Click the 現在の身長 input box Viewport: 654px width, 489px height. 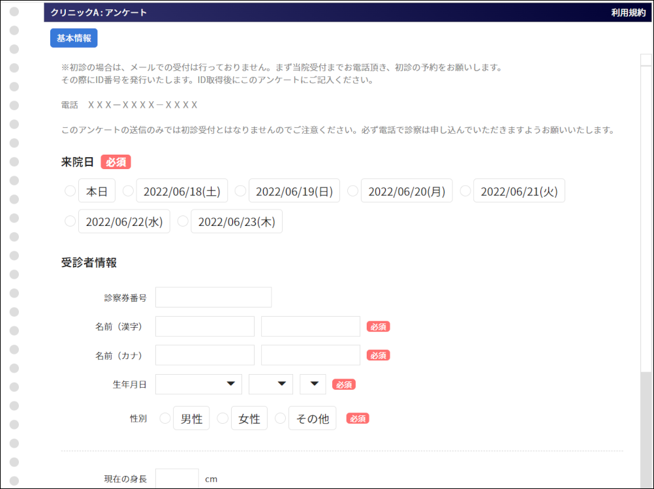tap(176, 477)
